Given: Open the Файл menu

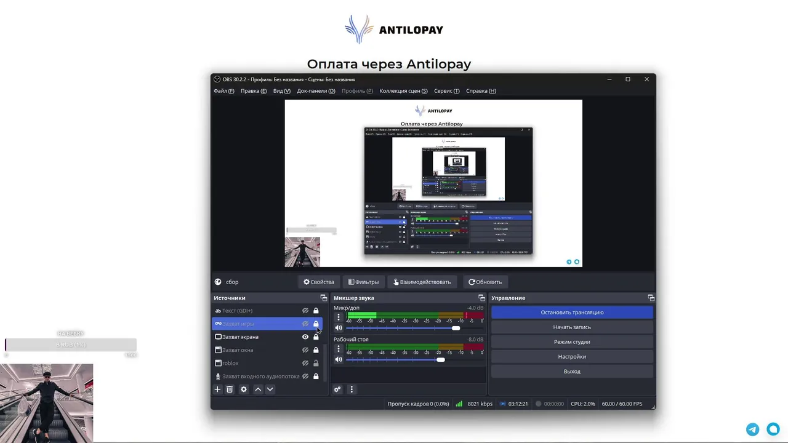Looking at the screenshot, I should pos(224,91).
